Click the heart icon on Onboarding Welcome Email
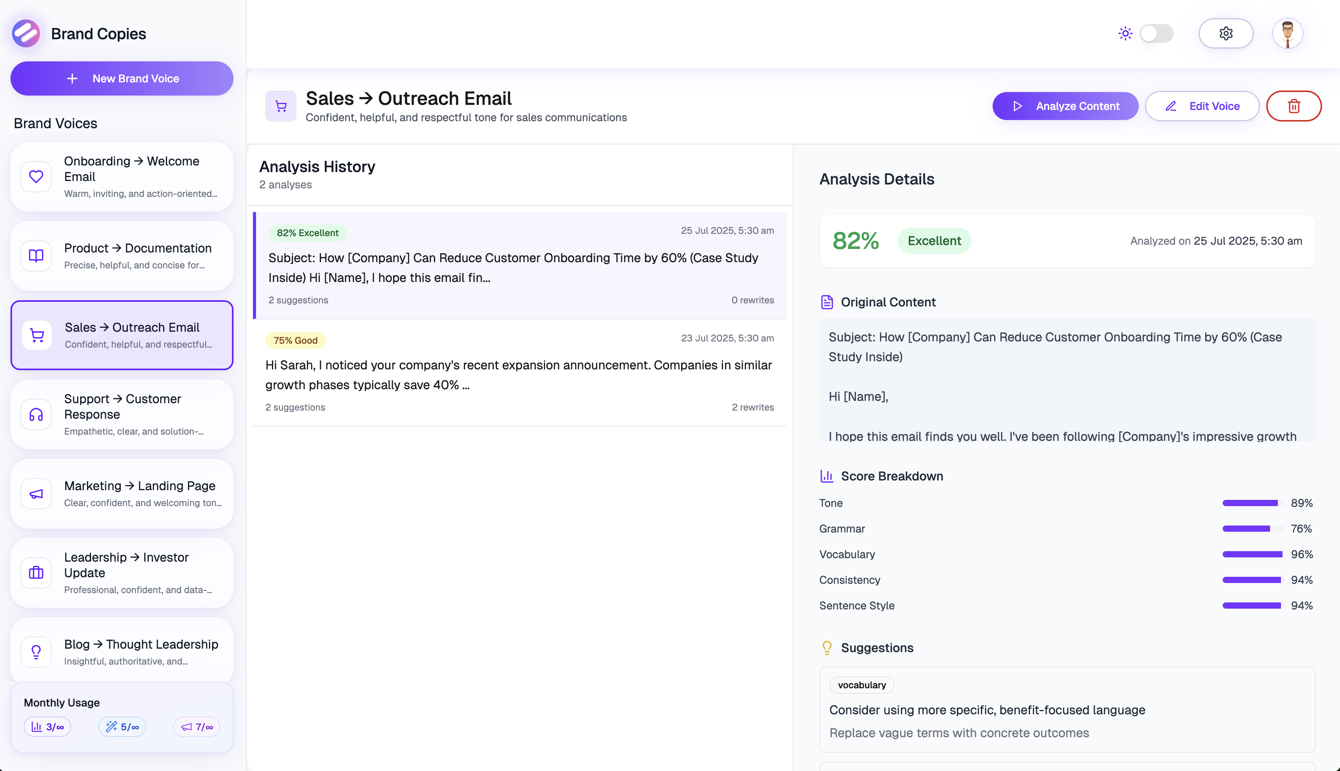Screen dimensions: 1340x771 point(35,176)
